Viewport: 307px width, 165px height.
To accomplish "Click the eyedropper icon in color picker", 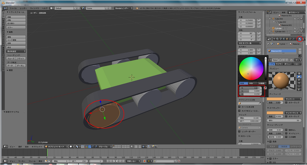I will tap(265, 88).
